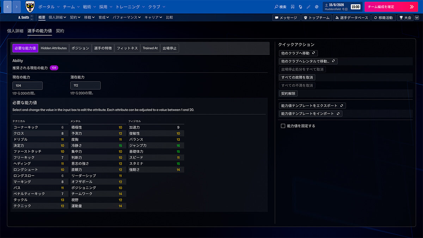Expand the 採用 menu
This screenshot has width=423, height=238.
click(x=106, y=7)
